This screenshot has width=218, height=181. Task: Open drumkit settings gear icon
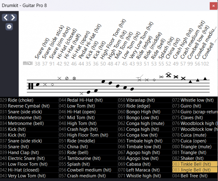(9, 27)
